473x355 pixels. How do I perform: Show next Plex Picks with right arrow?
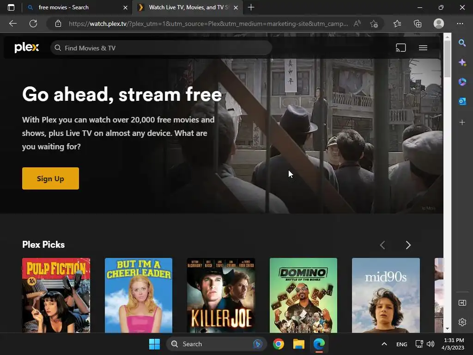coord(408,245)
